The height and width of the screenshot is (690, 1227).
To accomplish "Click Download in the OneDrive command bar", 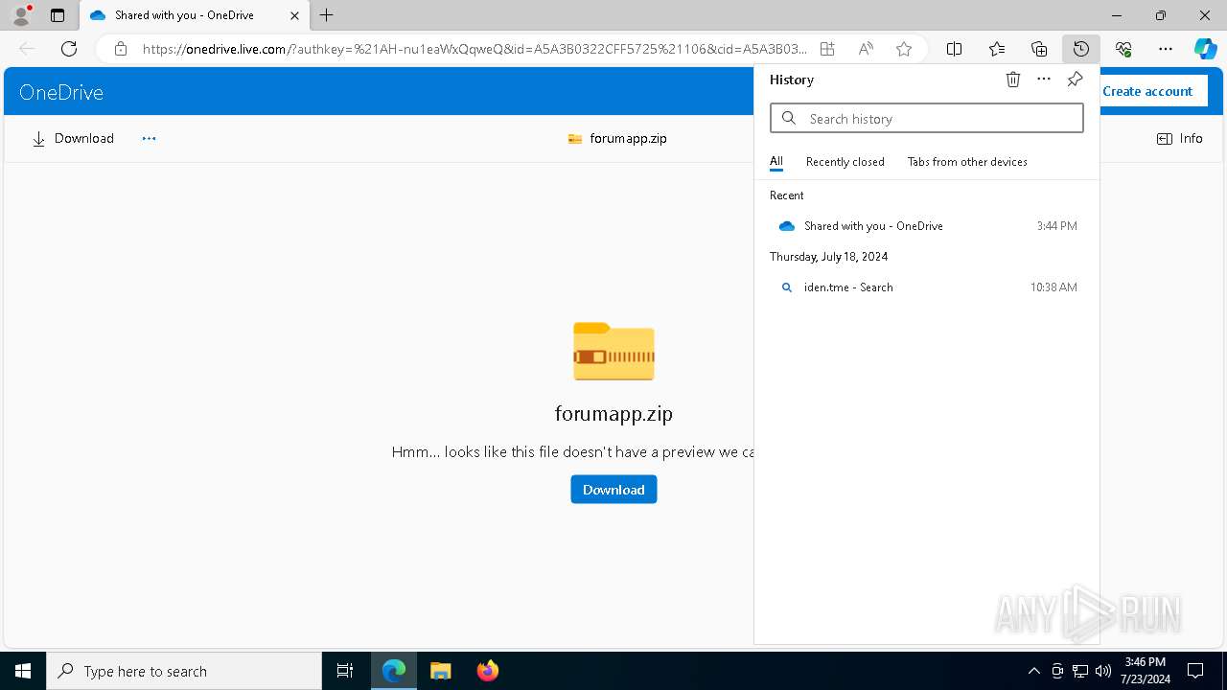I will [73, 138].
